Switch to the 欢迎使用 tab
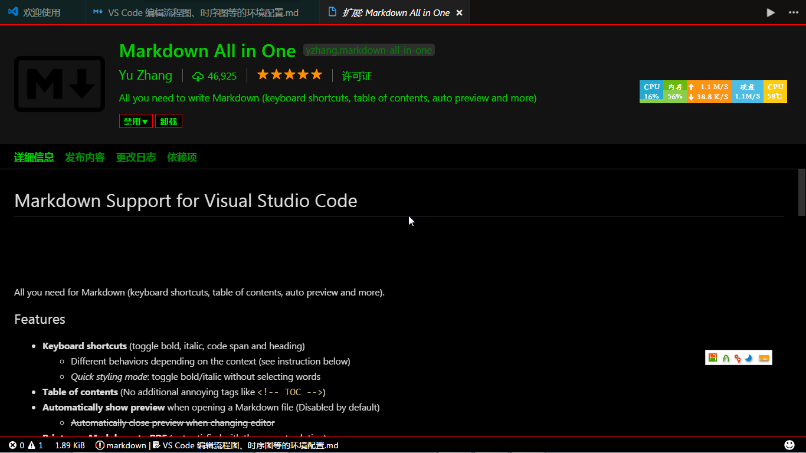 pyautogui.click(x=42, y=12)
